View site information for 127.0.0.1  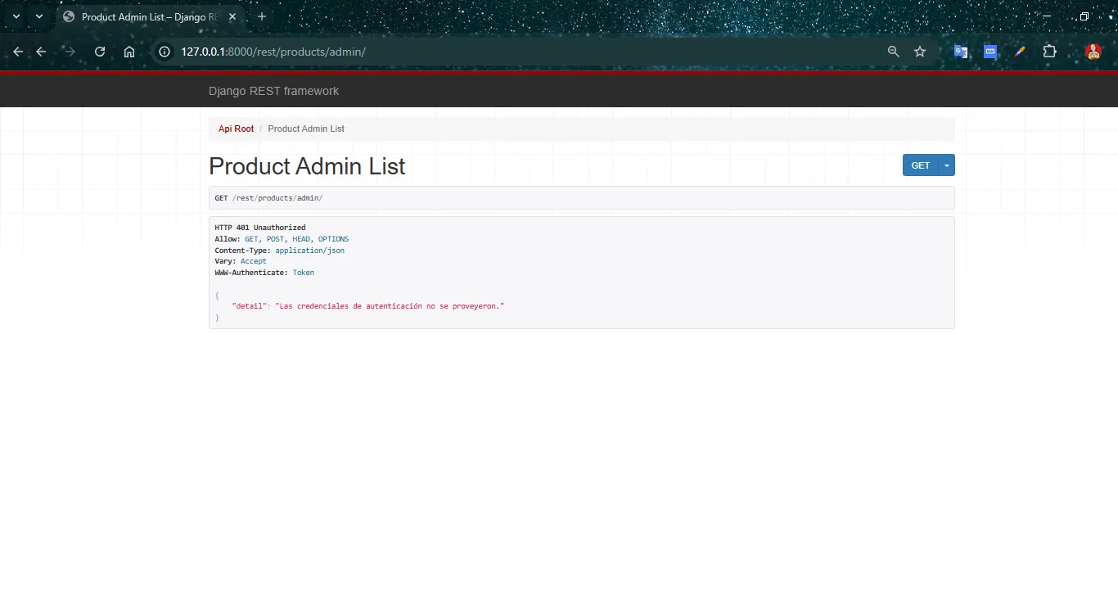click(x=165, y=52)
